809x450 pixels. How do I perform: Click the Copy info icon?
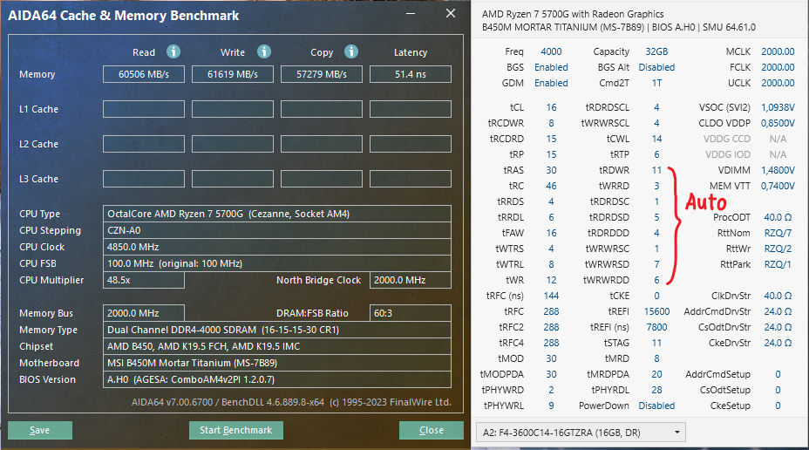(351, 51)
